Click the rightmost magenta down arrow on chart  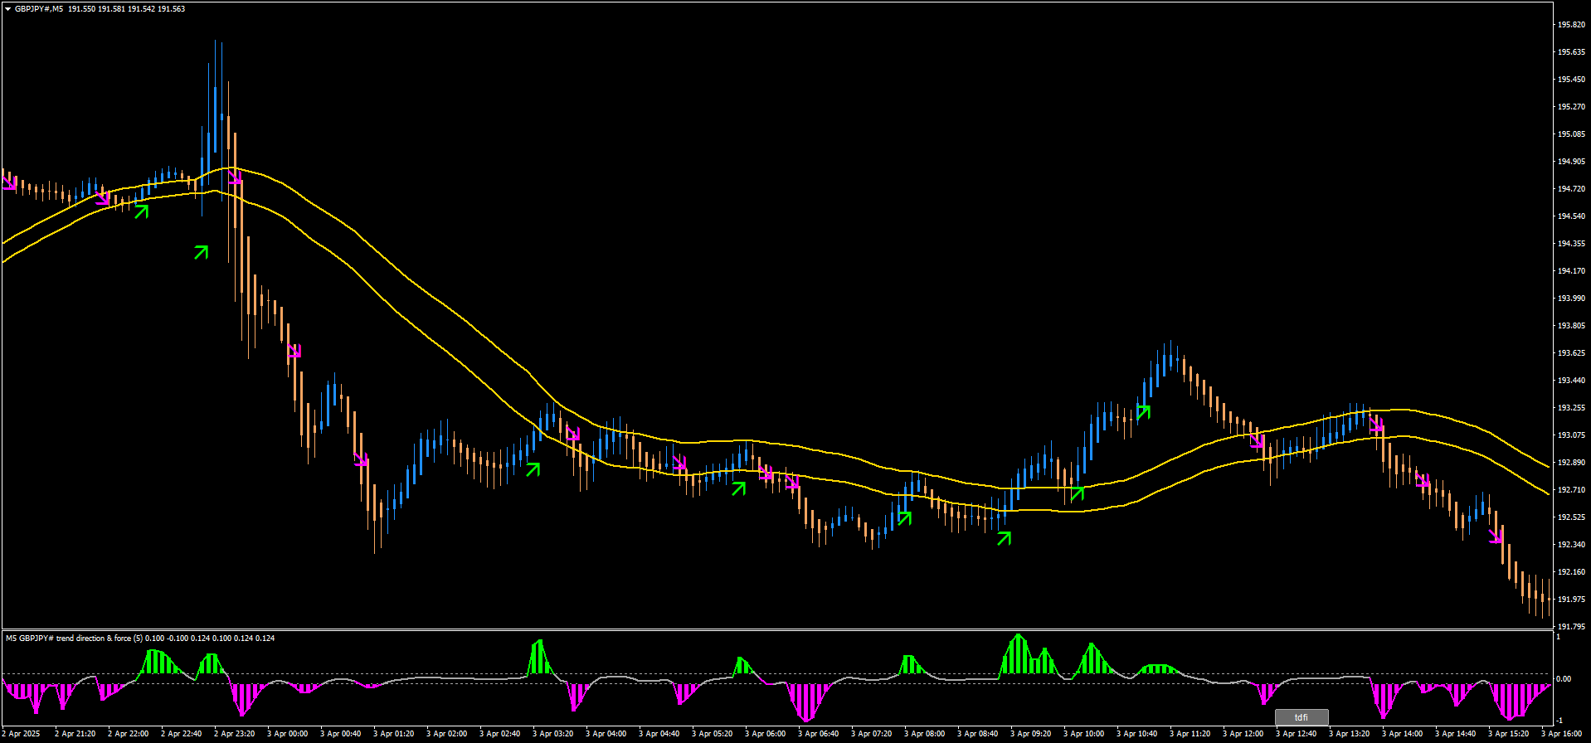click(x=1496, y=536)
